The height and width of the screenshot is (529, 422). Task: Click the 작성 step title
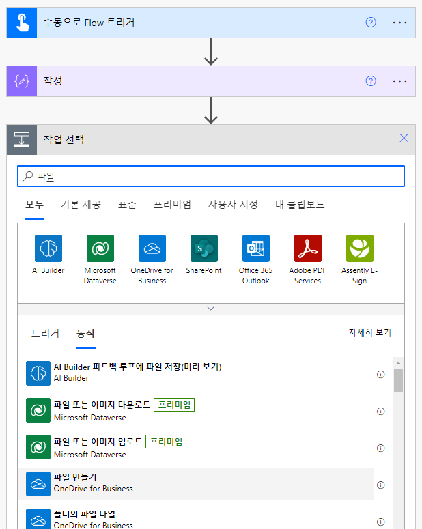click(x=53, y=81)
